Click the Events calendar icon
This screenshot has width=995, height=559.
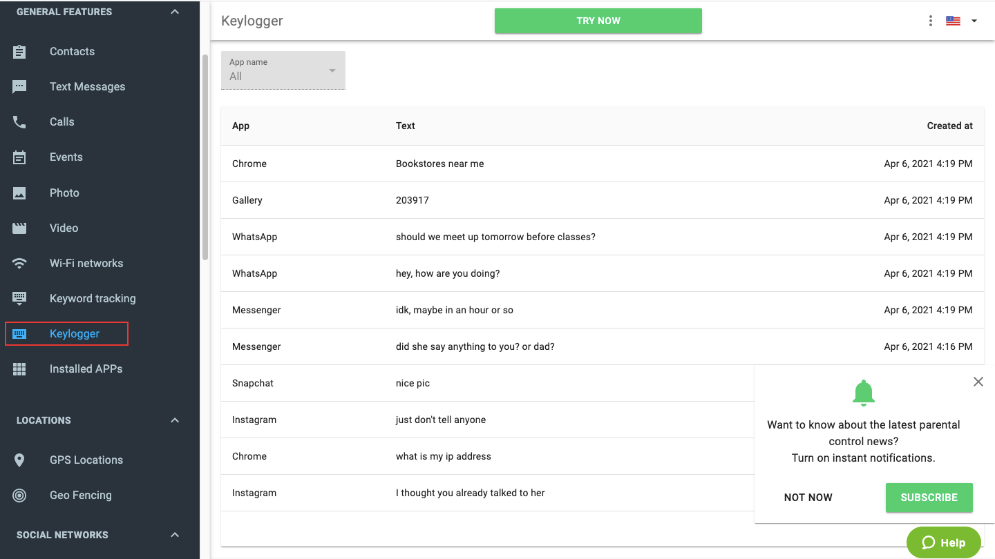pyautogui.click(x=19, y=157)
